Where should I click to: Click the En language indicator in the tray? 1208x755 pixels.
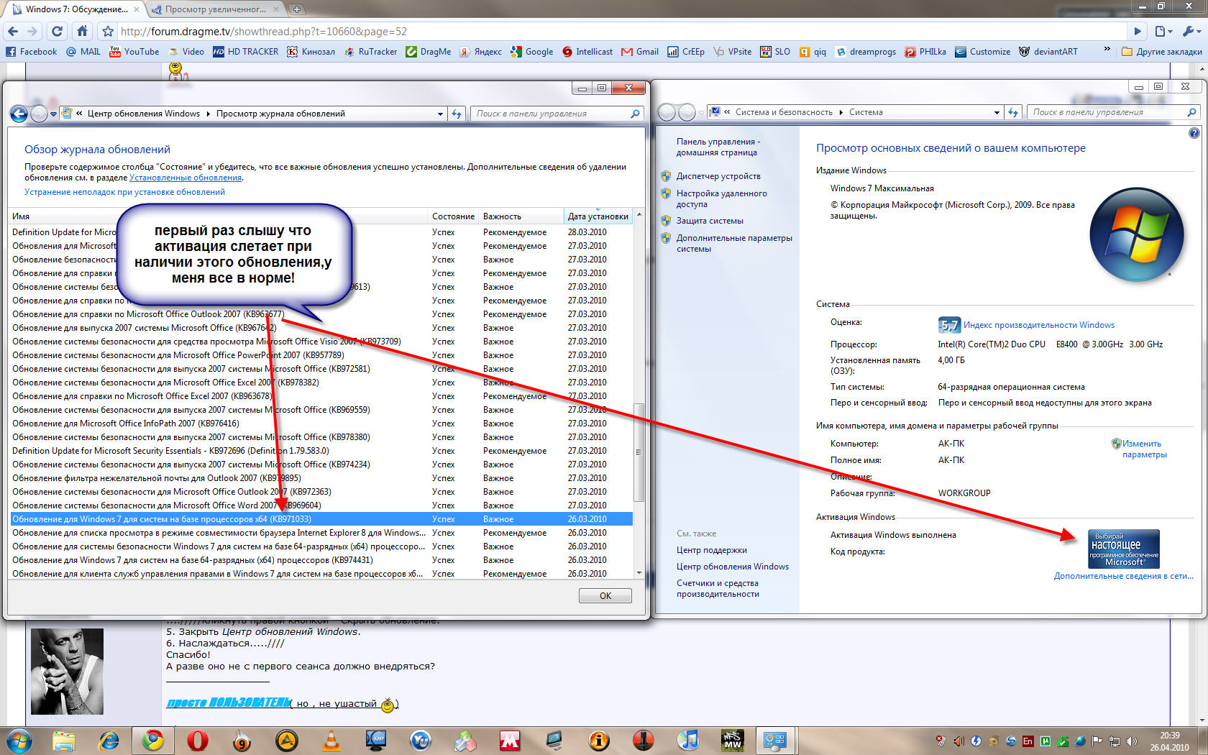pos(1028,741)
